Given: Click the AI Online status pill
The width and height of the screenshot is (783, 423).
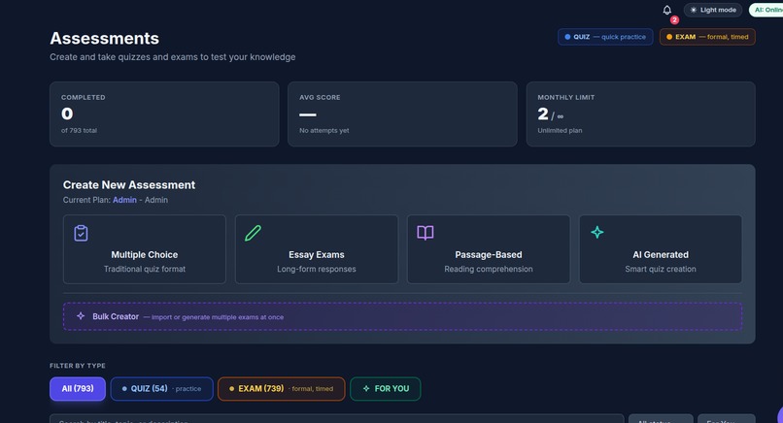Looking at the screenshot, I should pyautogui.click(x=766, y=10).
